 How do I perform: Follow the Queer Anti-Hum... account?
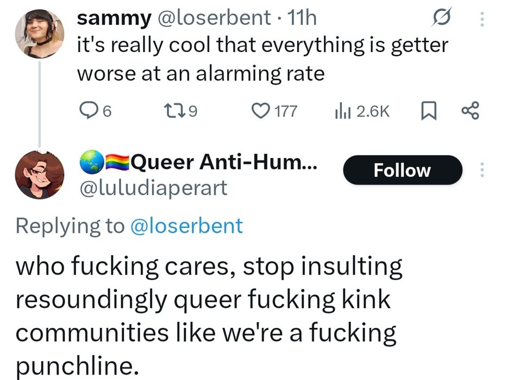(402, 170)
